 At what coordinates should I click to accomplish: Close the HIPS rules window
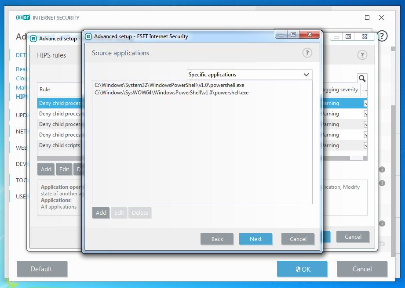365,36
